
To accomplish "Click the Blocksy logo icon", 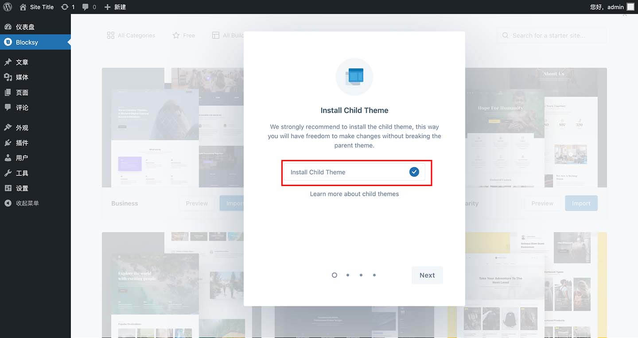I will click(8, 42).
